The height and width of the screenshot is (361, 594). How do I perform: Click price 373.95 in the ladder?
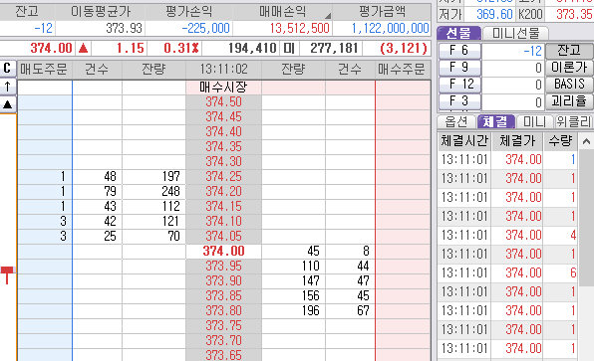223,267
